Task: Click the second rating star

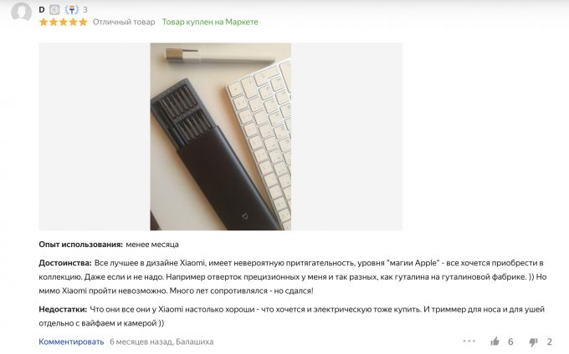Action: [x=54, y=22]
